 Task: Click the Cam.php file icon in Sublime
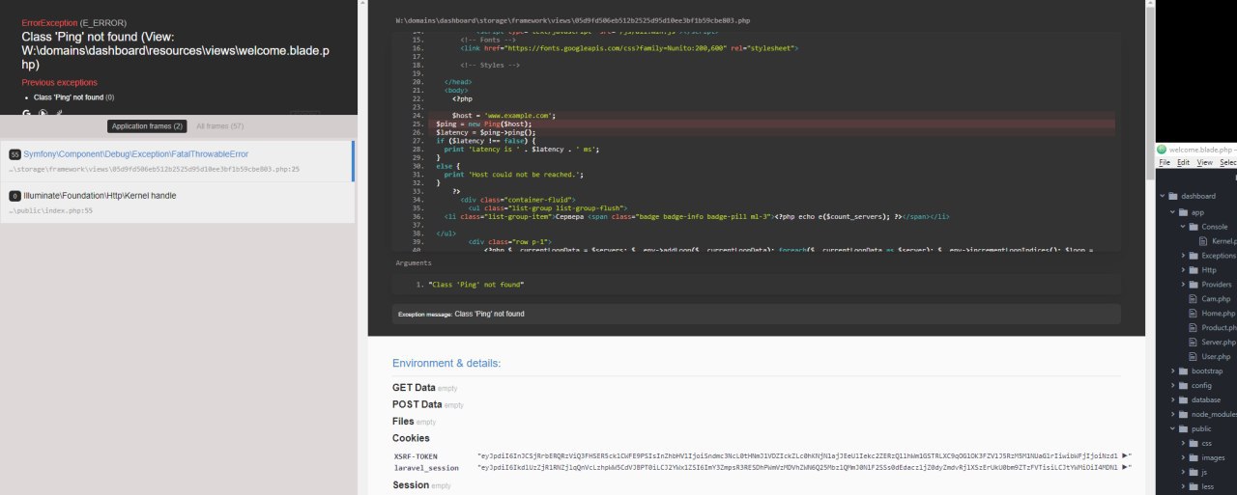[1194, 299]
